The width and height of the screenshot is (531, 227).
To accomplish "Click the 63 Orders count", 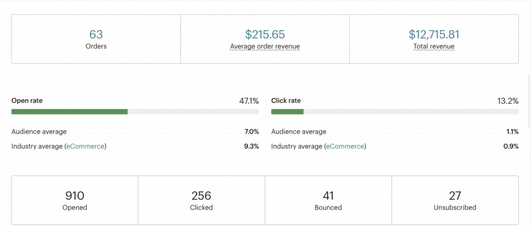I will tap(96, 34).
